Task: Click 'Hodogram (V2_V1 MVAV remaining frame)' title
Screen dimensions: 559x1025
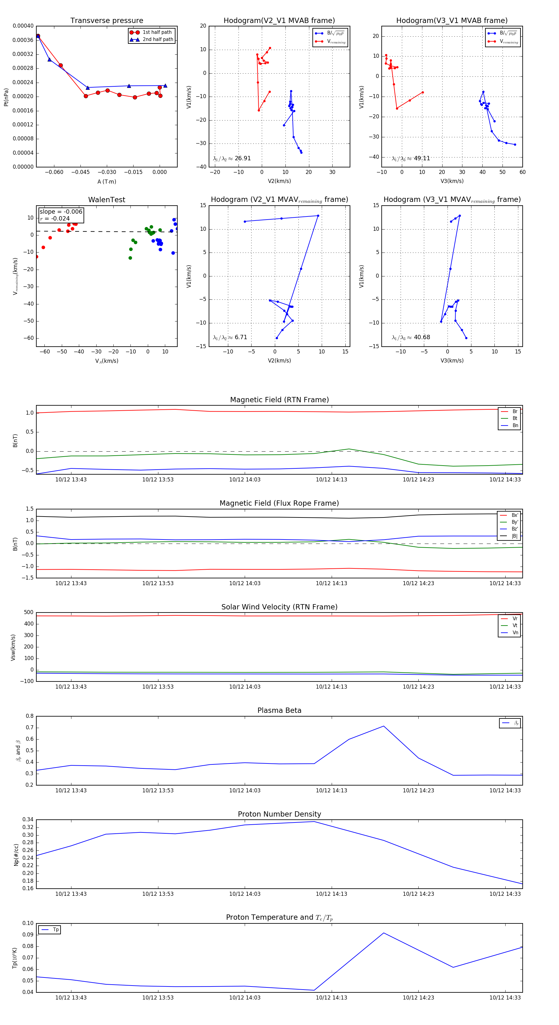Action: click(279, 200)
